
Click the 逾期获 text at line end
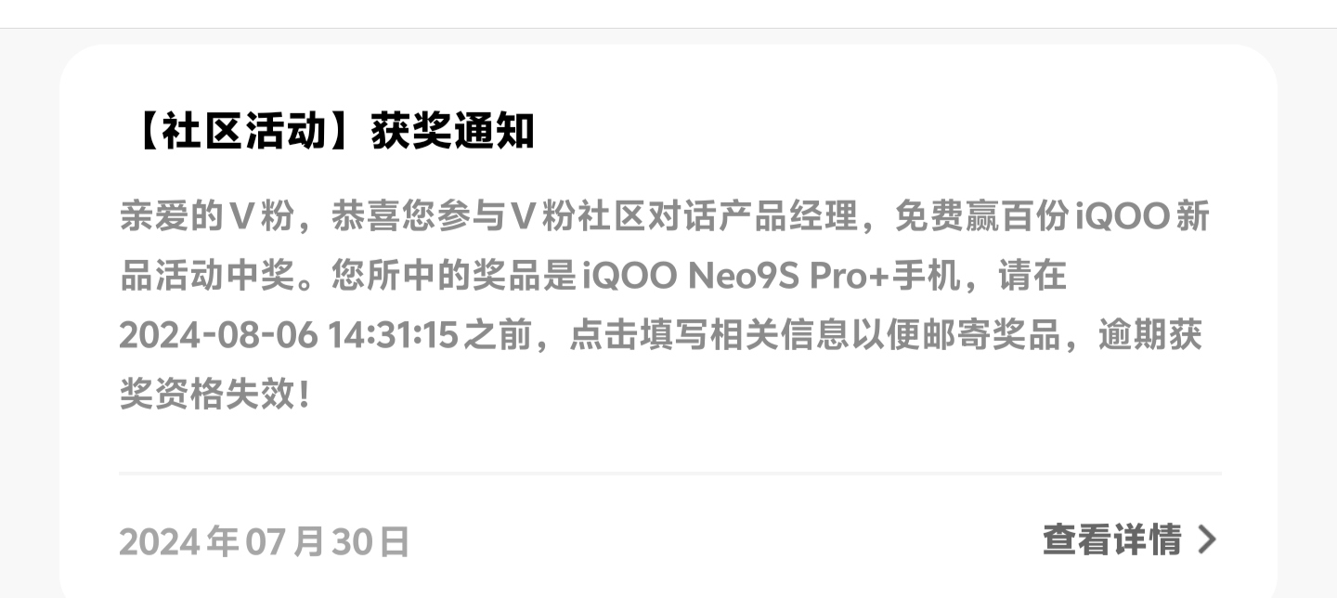tap(1149, 335)
